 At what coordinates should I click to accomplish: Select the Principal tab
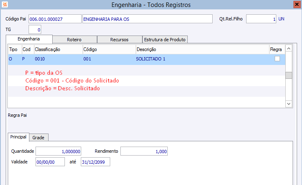(x=18, y=137)
